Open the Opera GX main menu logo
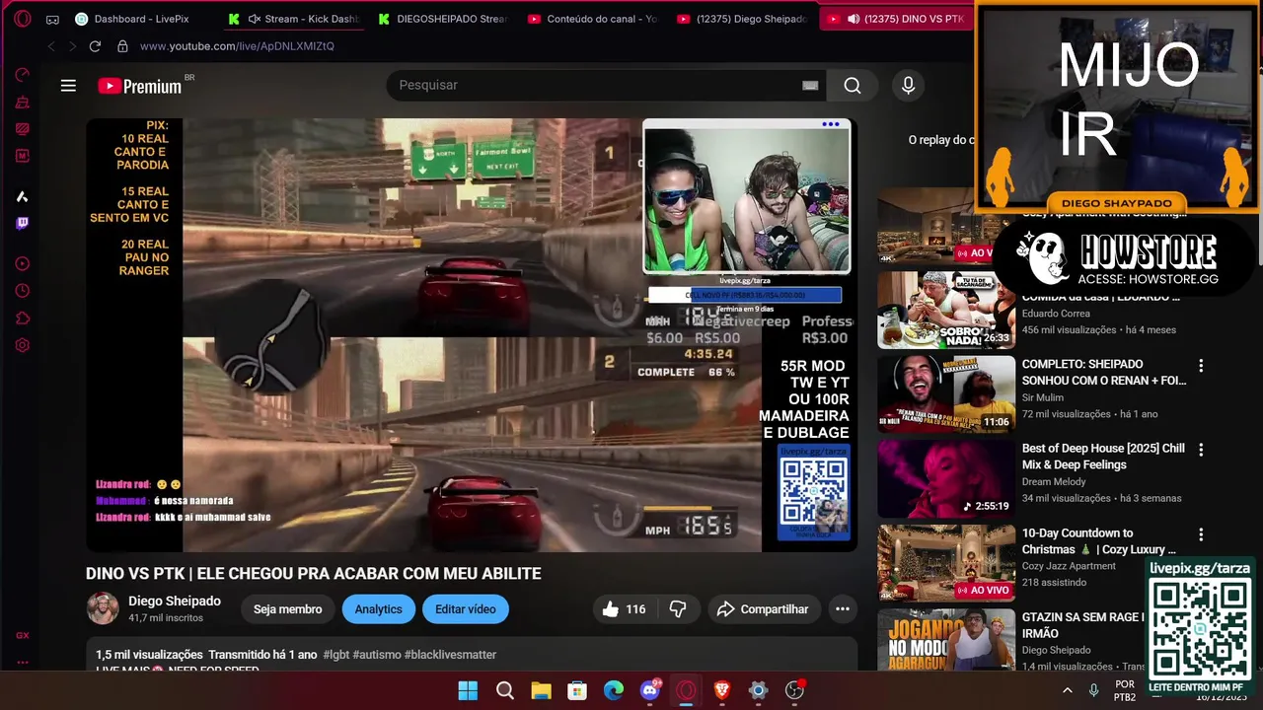The width and height of the screenshot is (1263, 710). pos(22,19)
